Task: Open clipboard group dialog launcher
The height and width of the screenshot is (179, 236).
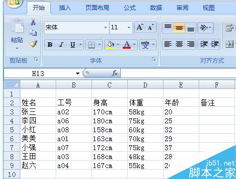Action: pyautogui.click(x=36, y=59)
